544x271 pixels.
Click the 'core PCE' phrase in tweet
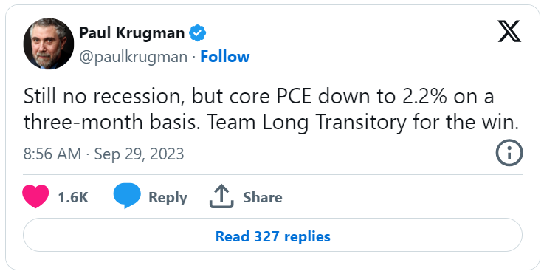pos(270,97)
